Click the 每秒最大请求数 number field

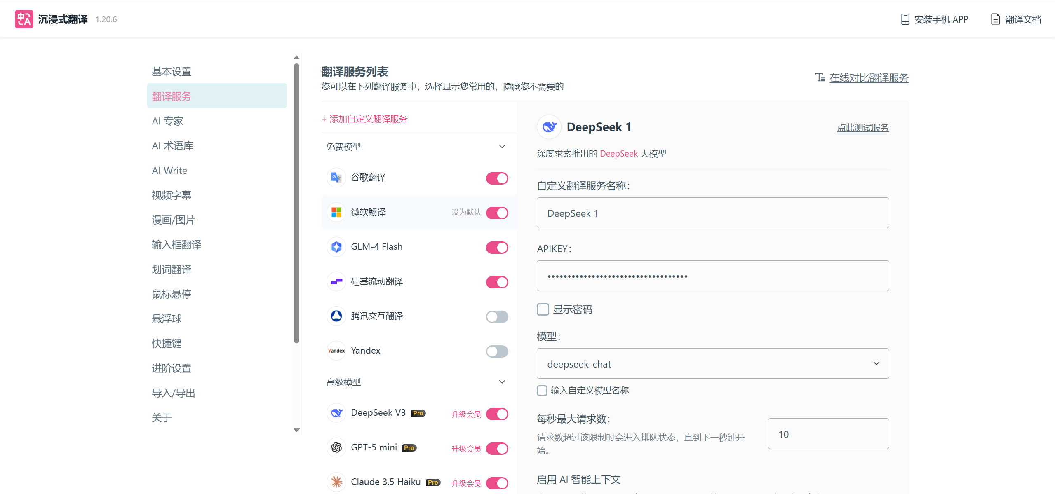tap(828, 434)
